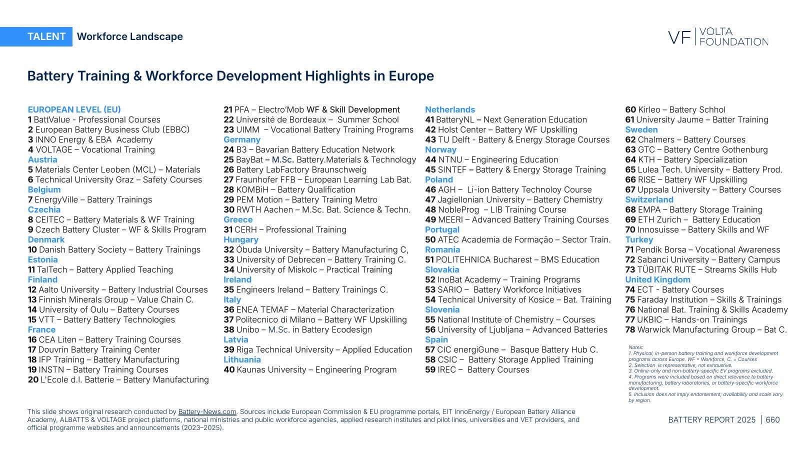Click the Netherlands country heading
Image resolution: width=800 pixels, height=450 pixels.
pyautogui.click(x=450, y=109)
